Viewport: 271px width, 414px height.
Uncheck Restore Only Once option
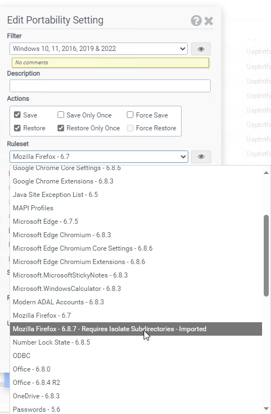pos(61,128)
